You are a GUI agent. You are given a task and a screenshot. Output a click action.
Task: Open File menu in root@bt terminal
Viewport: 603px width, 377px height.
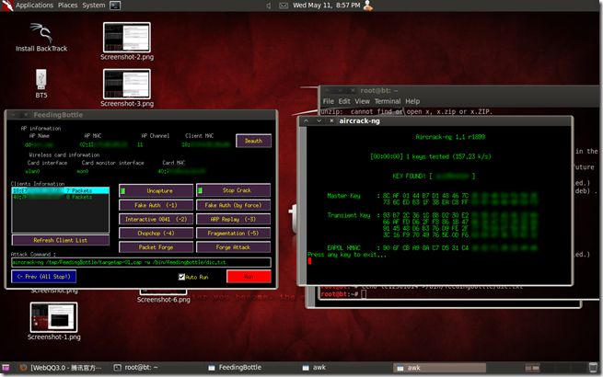[328, 101]
